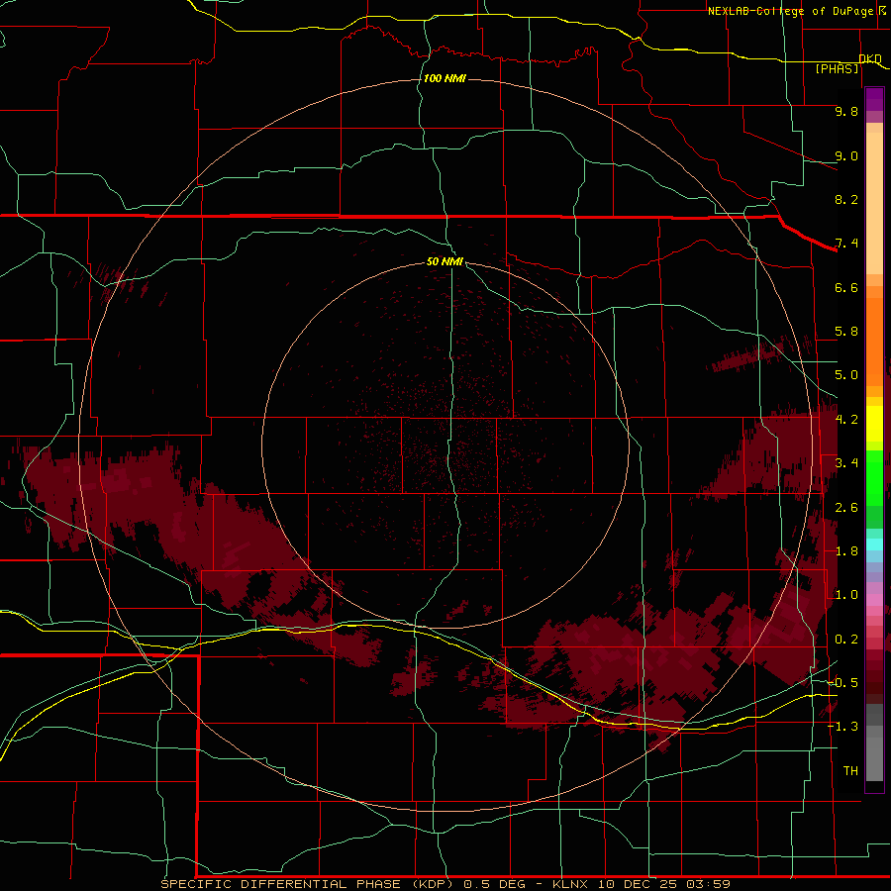The image size is (891, 891).
Task: Click the 100 NMI range ring label
Action: [x=445, y=78]
